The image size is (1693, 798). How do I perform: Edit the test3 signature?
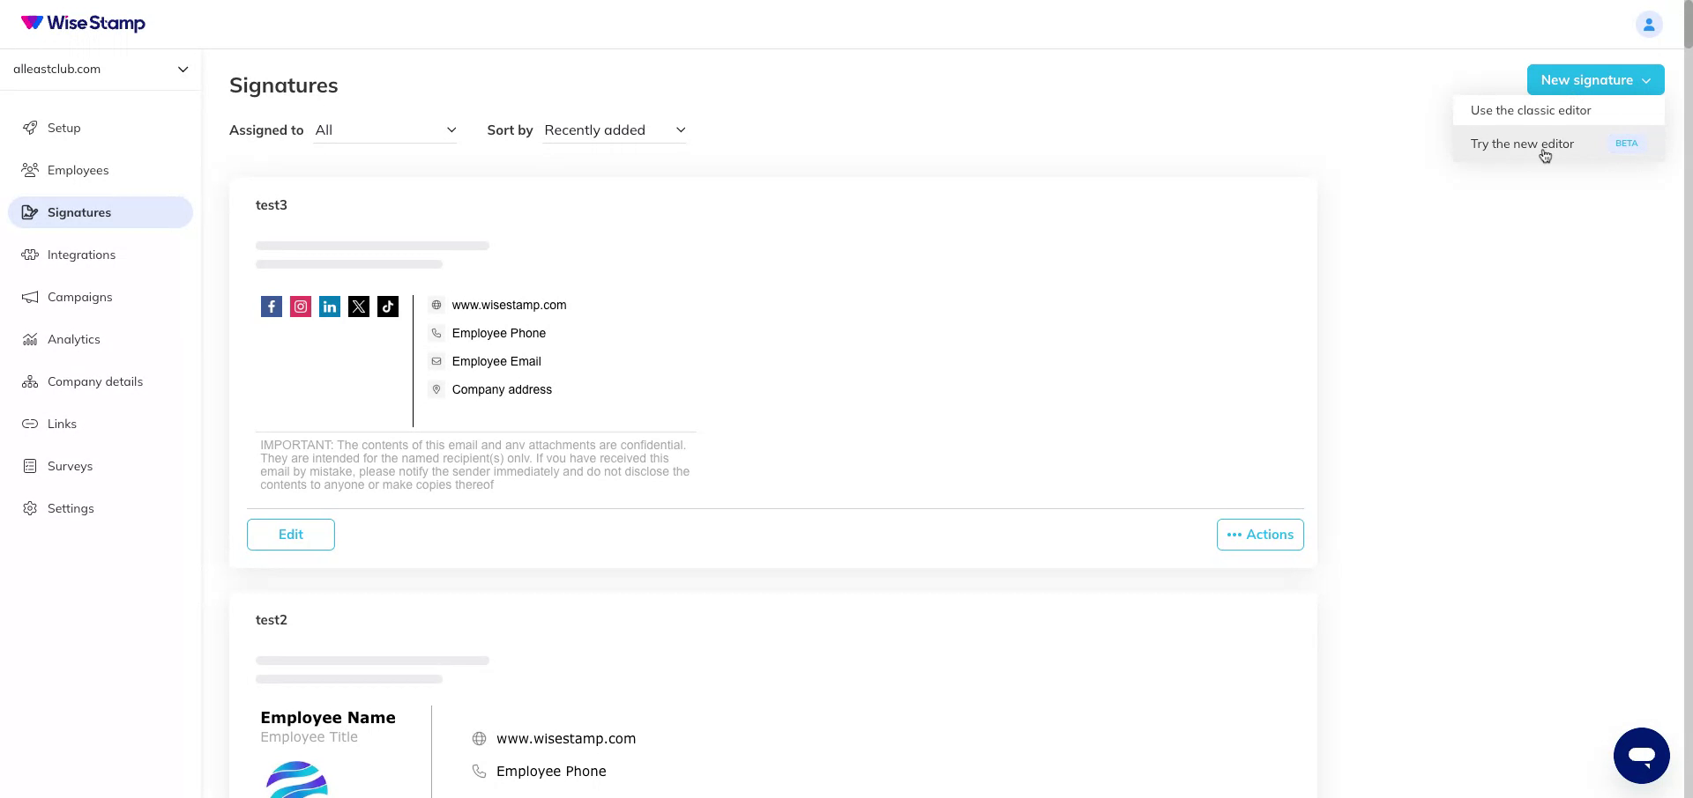click(290, 535)
